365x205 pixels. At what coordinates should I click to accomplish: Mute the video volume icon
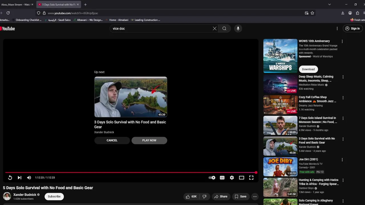click(29, 178)
